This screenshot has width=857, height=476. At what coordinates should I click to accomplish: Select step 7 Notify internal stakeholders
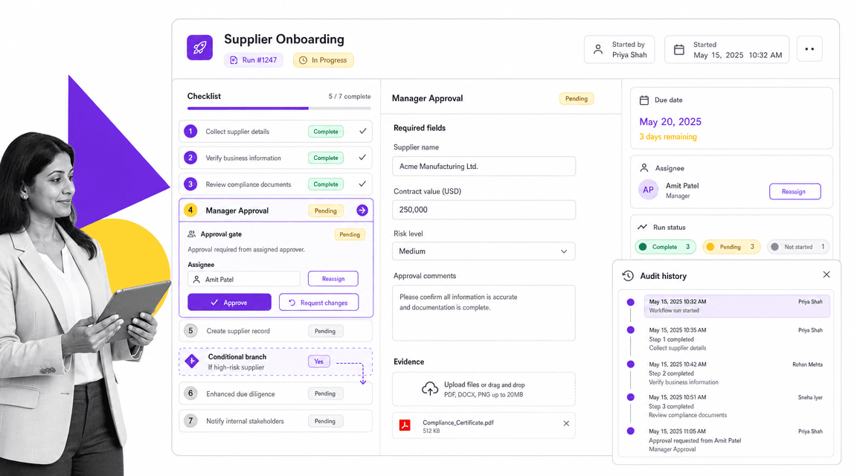[x=275, y=421]
